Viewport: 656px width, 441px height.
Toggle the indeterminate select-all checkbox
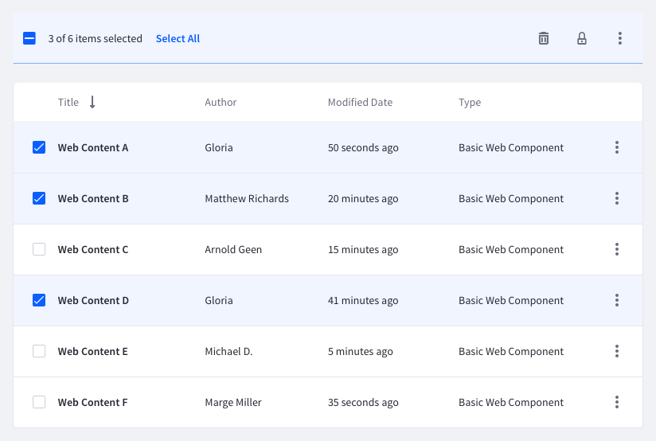[29, 38]
